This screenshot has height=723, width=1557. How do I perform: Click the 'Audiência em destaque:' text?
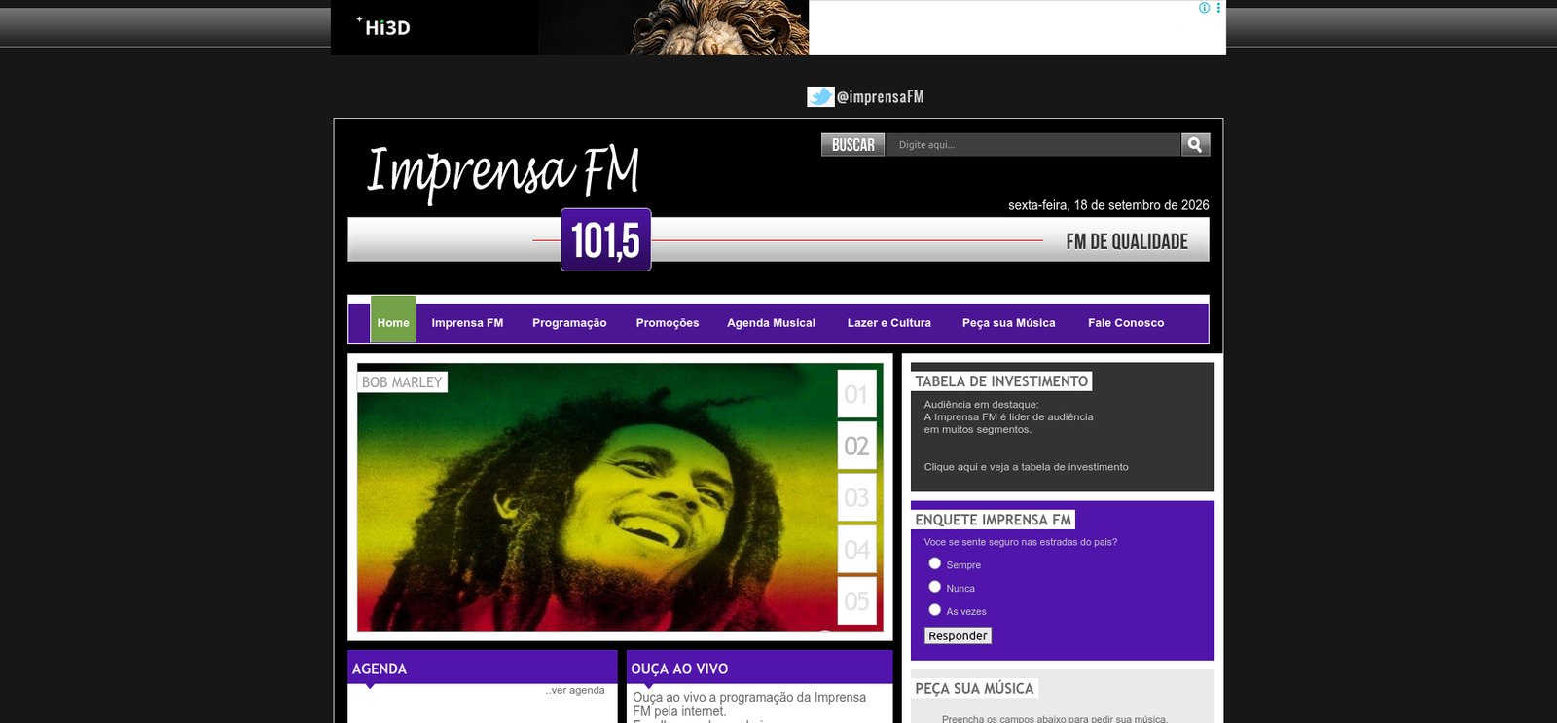point(981,405)
